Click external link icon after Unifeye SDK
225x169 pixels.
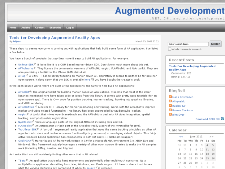35,64
